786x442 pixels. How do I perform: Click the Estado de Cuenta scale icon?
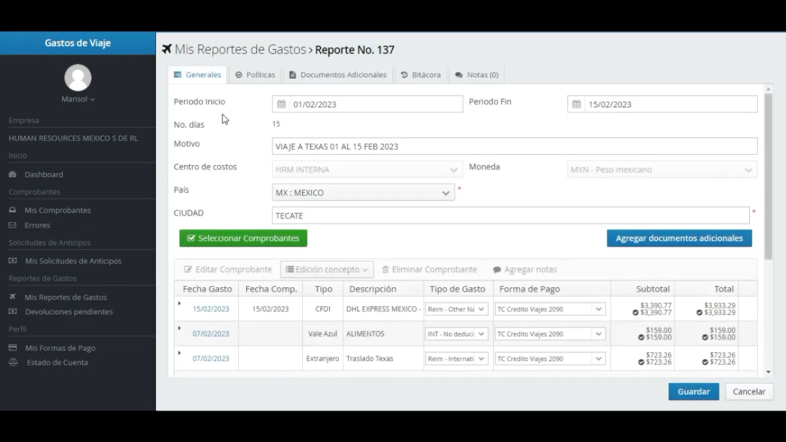pyautogui.click(x=13, y=362)
